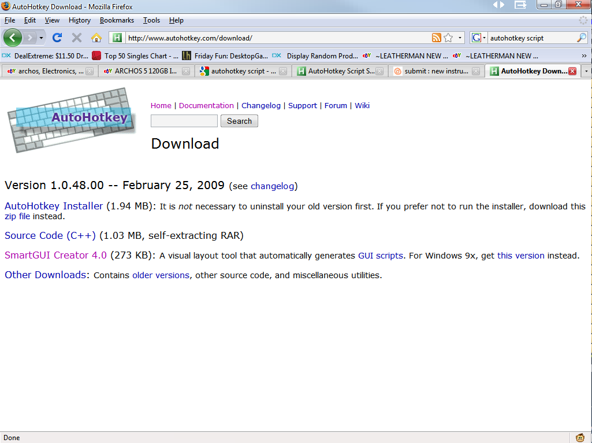592x443 pixels.
Task: Open the 'Friday Fun: DesktopGa...' bookmark
Action: point(225,56)
